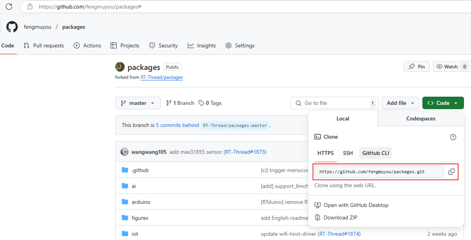Click wangwang105's avatar in the commit row
Screen dimensions: 471x240
[x=125, y=152]
